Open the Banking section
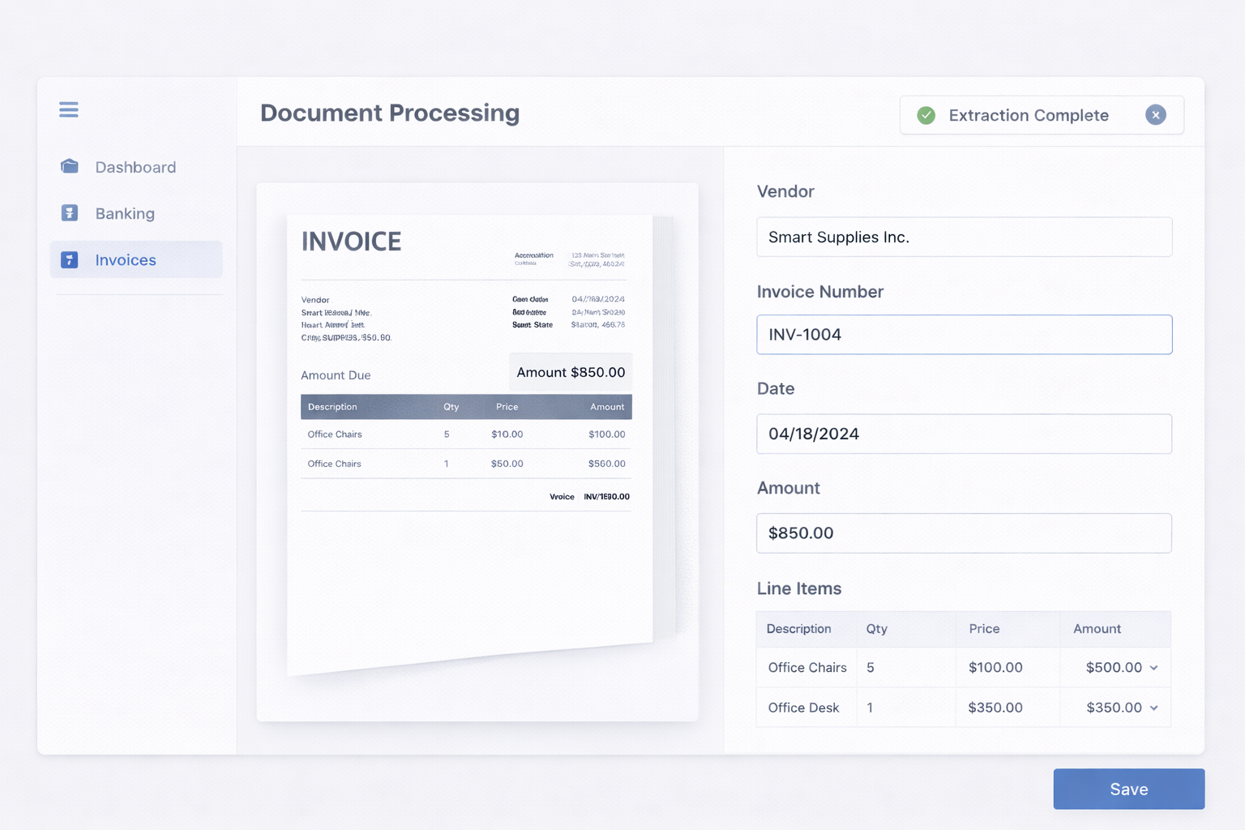 (125, 213)
